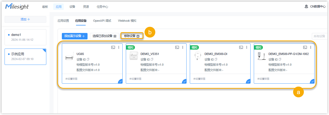Click the CN数据中心 location icon
Screen dimensions: 329x115
pyautogui.click(x=307, y=6)
